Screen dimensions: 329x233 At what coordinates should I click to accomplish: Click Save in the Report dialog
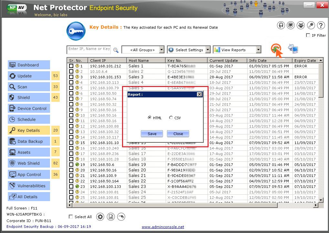[x=152, y=134]
